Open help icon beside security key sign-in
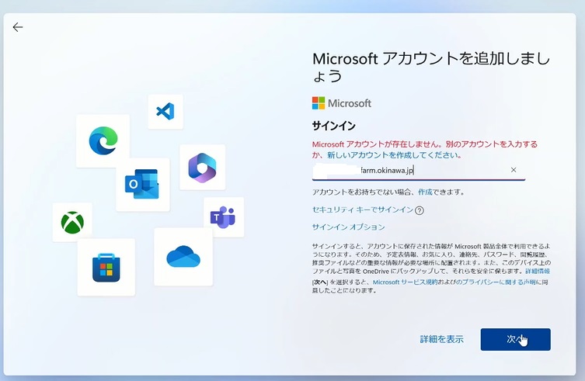 tap(420, 210)
